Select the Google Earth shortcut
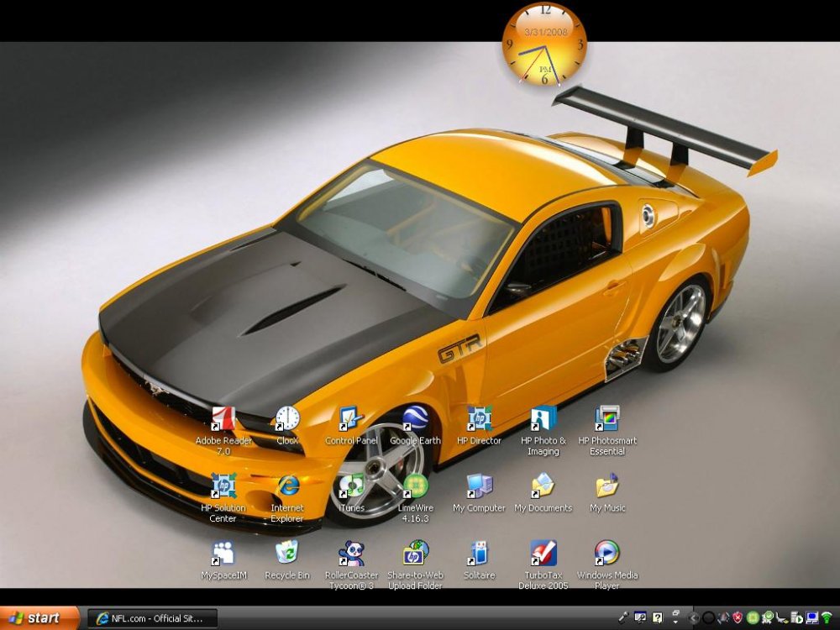 click(415, 419)
